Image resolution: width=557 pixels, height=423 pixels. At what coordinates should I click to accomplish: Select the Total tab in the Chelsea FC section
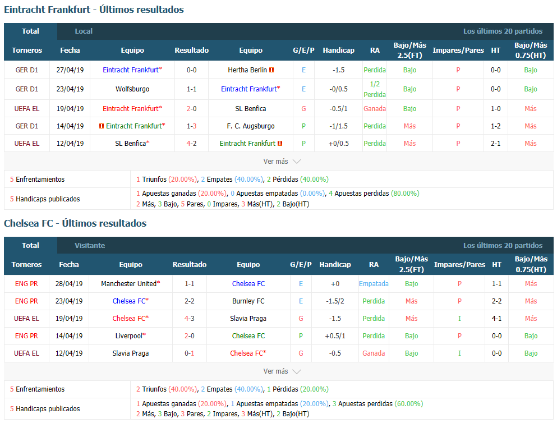[x=30, y=245]
